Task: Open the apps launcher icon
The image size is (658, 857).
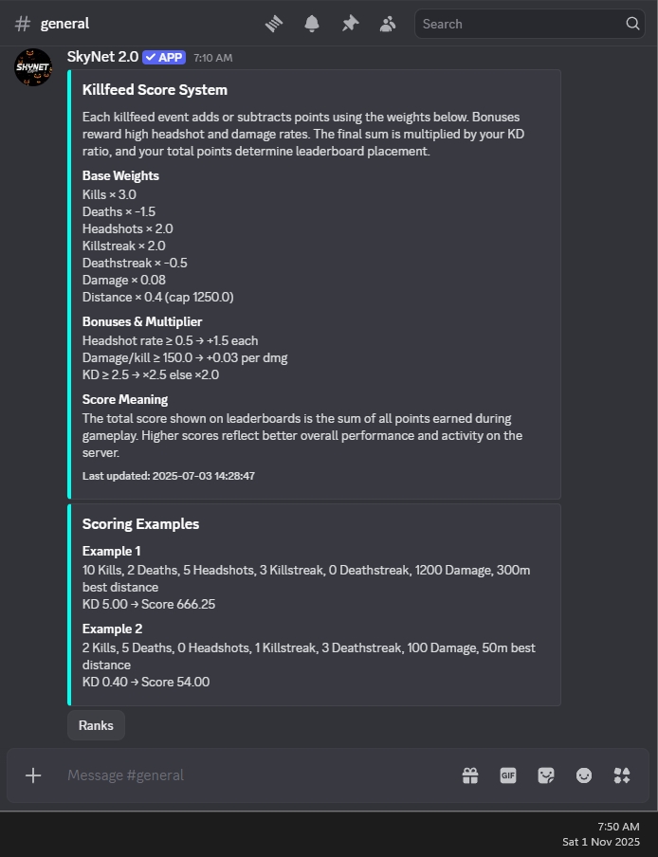Action: [x=622, y=775]
